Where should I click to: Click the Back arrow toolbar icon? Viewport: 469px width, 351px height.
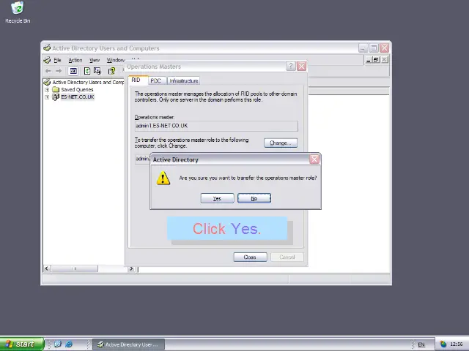[x=48, y=71]
